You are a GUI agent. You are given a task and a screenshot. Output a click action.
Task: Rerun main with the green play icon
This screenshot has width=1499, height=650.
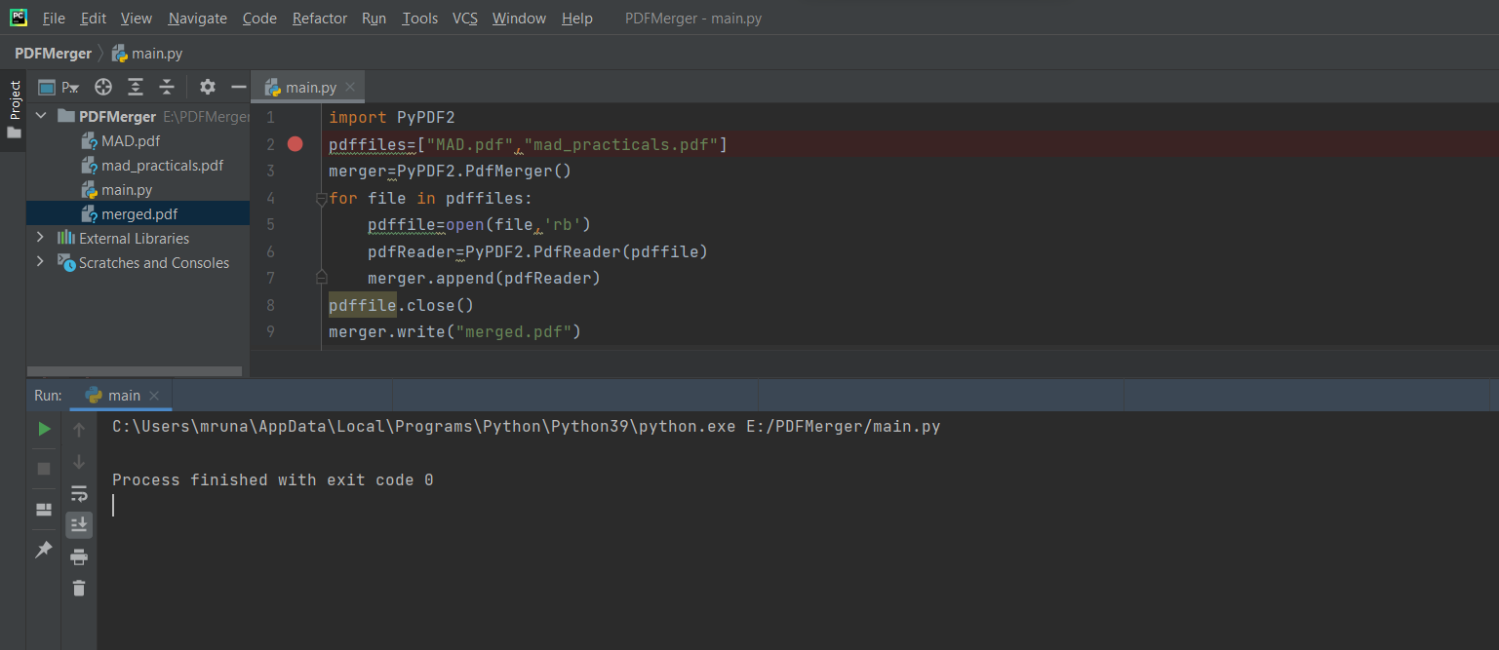[x=44, y=429]
